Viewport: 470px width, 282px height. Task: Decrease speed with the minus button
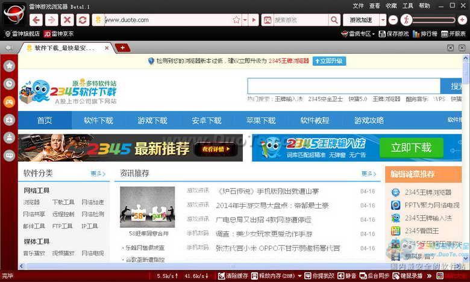click(393, 20)
